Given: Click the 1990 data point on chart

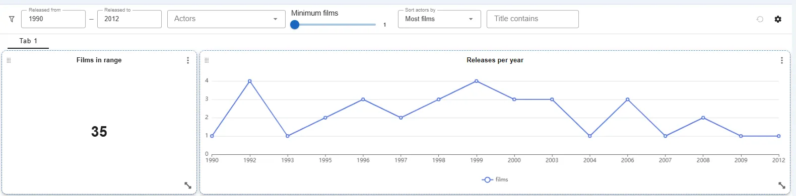Looking at the screenshot, I should pos(212,136).
